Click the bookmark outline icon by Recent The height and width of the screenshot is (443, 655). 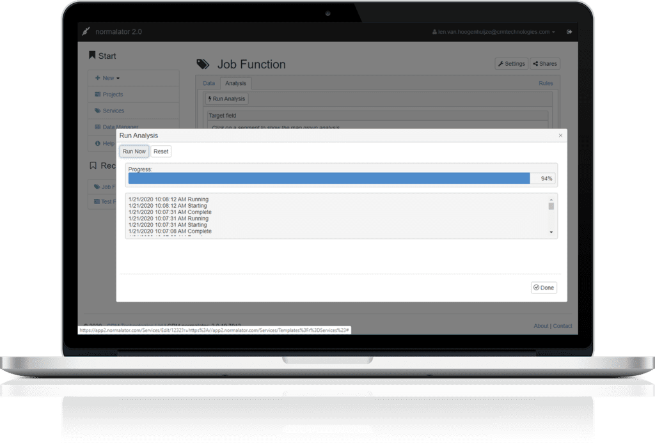click(93, 166)
